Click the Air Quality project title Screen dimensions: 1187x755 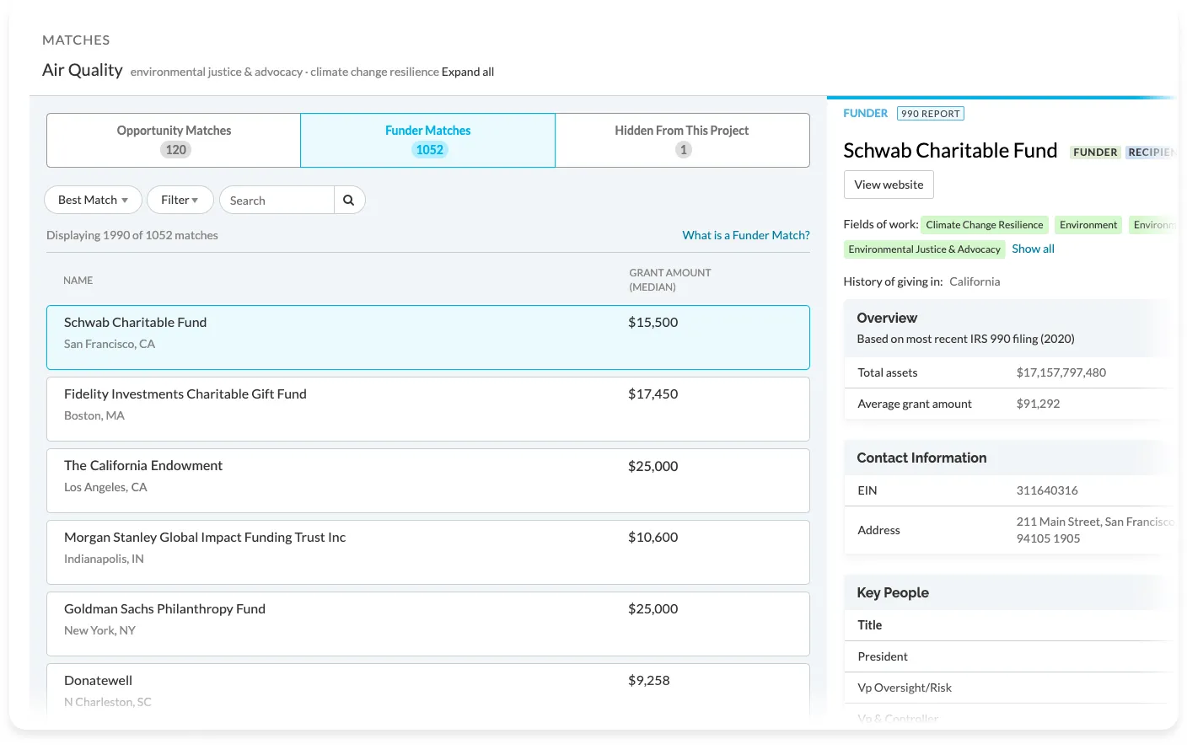(x=83, y=70)
